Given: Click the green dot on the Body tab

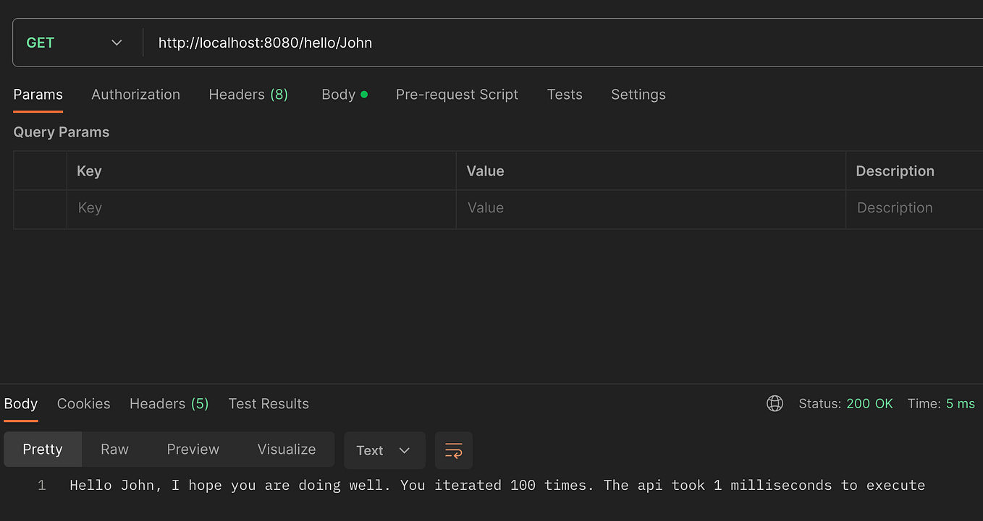Looking at the screenshot, I should coord(364,92).
